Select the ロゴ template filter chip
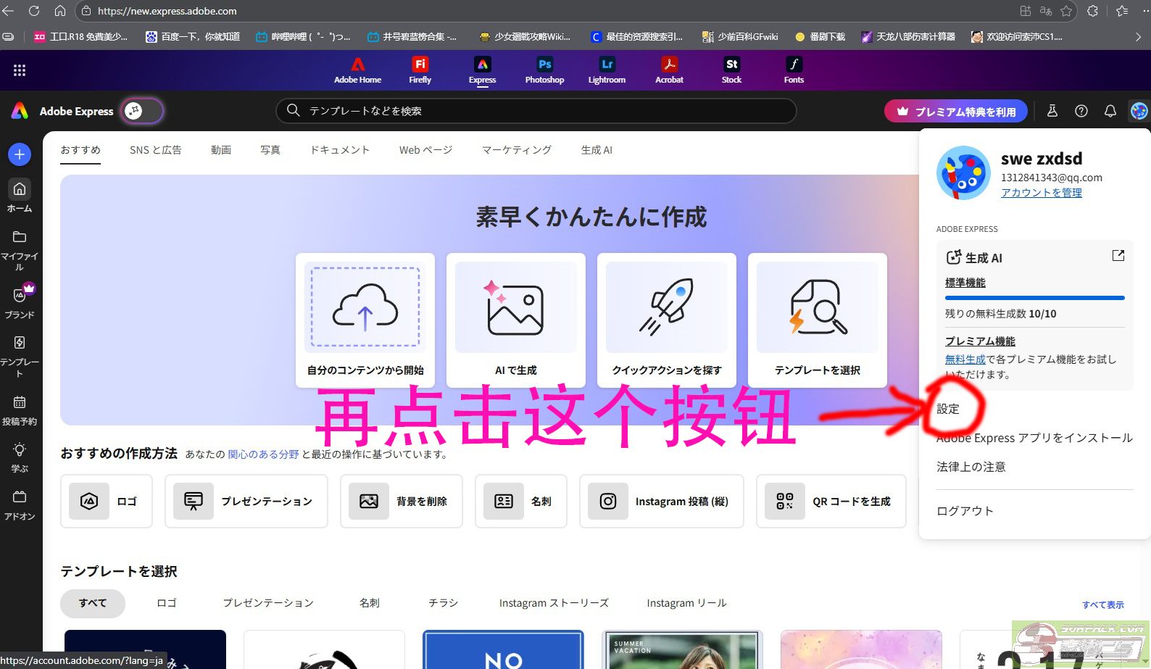1151x669 pixels. [167, 603]
